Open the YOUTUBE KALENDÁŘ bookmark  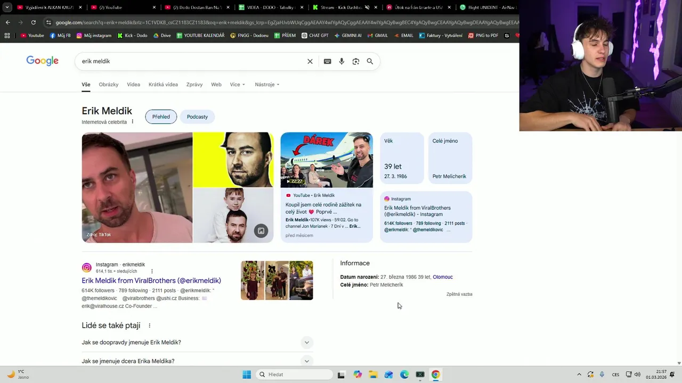click(x=200, y=36)
